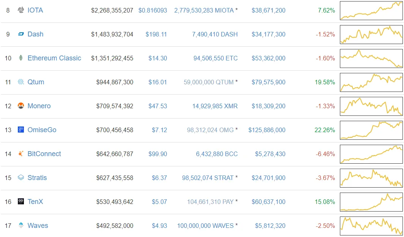
Task: Click Dash volume $34,177,300
Action: tap(269, 34)
